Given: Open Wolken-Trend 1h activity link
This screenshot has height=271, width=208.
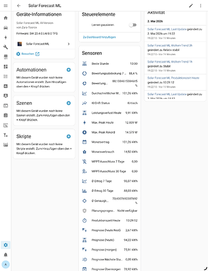Looking at the screenshot, I should pyautogui.click(x=170, y=62).
